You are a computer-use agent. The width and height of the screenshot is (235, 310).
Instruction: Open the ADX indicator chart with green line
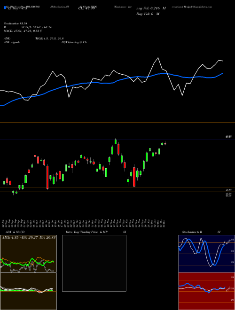click(28, 254)
